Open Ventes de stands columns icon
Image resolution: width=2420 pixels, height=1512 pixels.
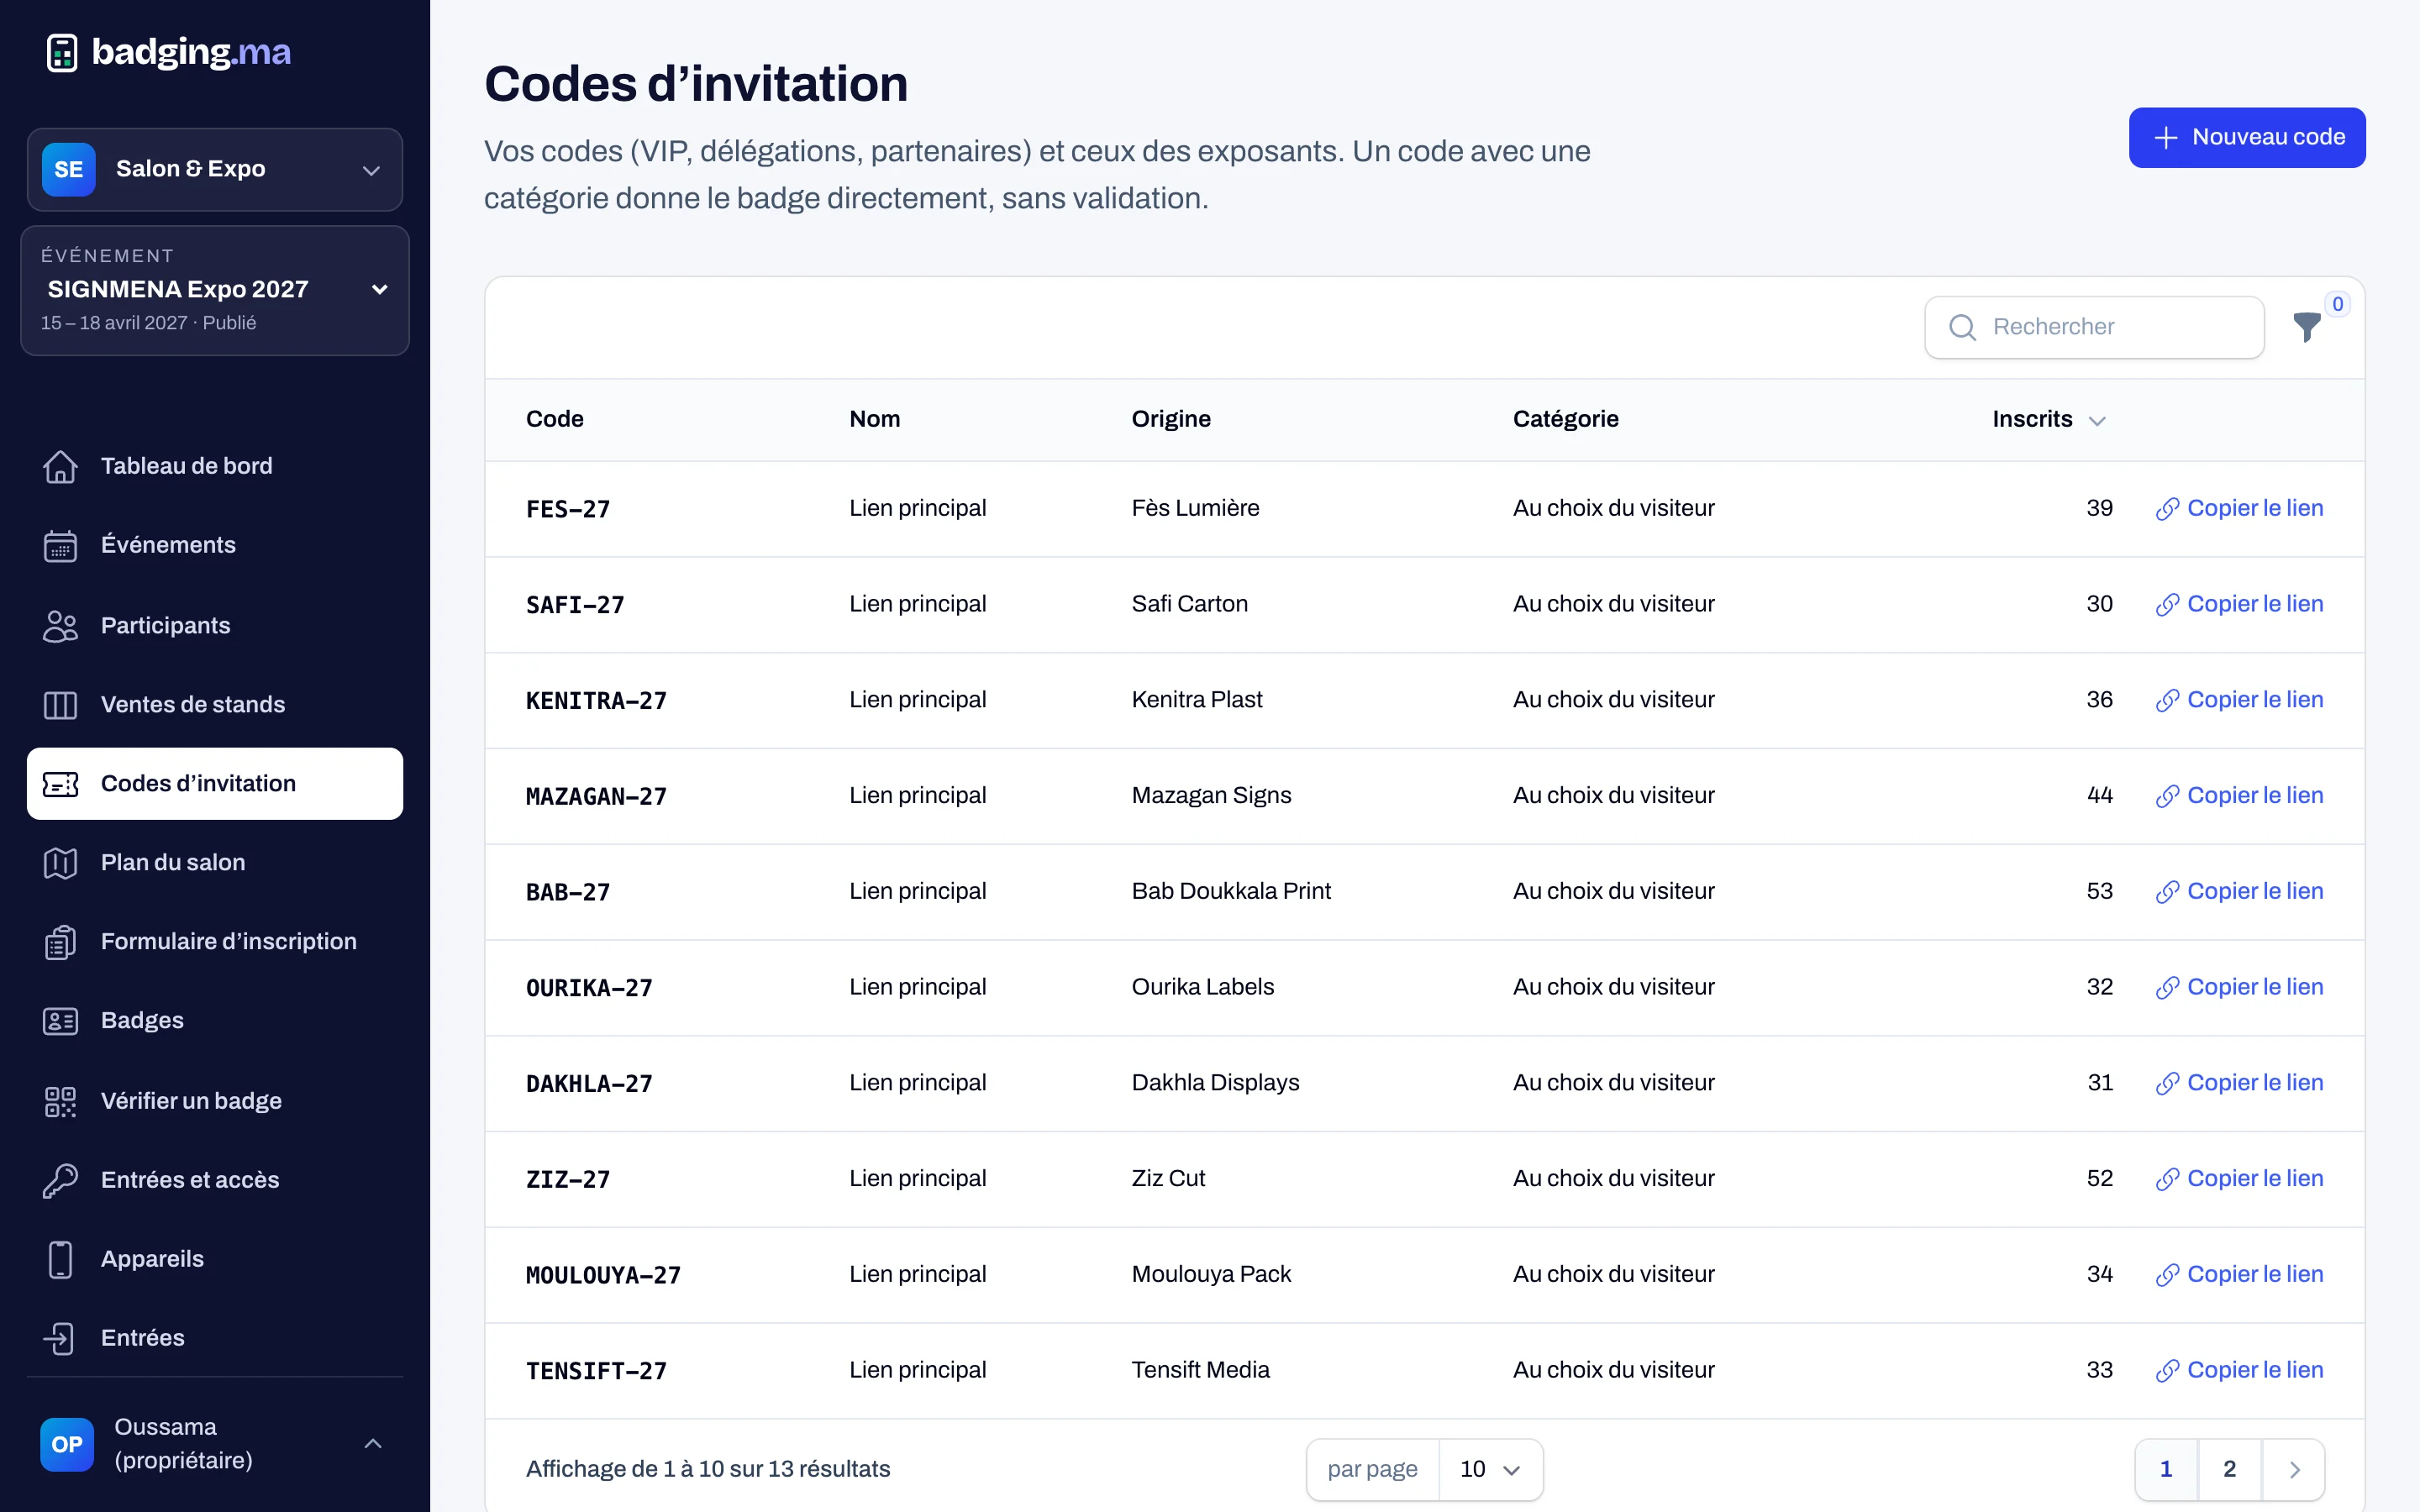[x=60, y=704]
